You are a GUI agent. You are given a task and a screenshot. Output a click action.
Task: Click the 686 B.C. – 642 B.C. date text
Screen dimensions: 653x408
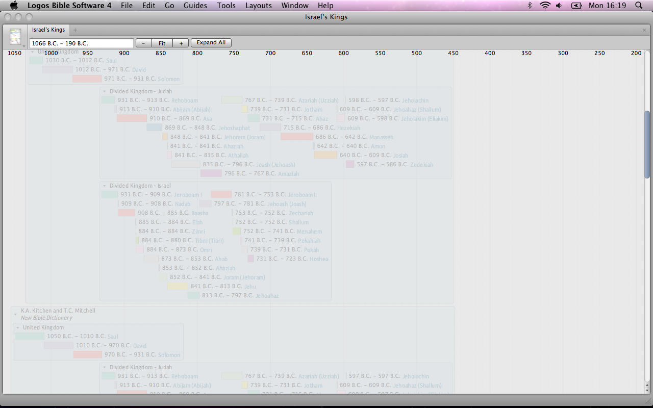(341, 137)
